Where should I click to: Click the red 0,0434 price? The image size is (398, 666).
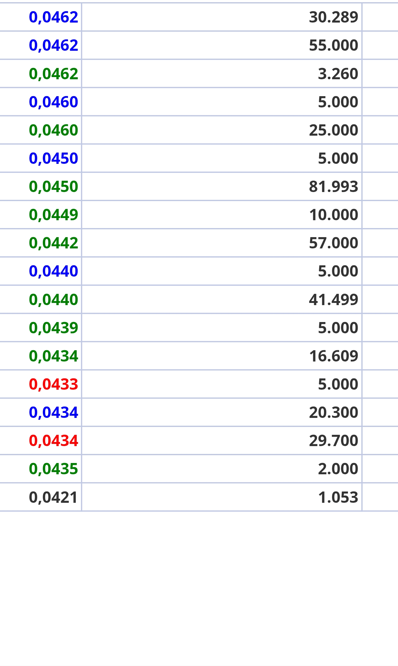(53, 440)
